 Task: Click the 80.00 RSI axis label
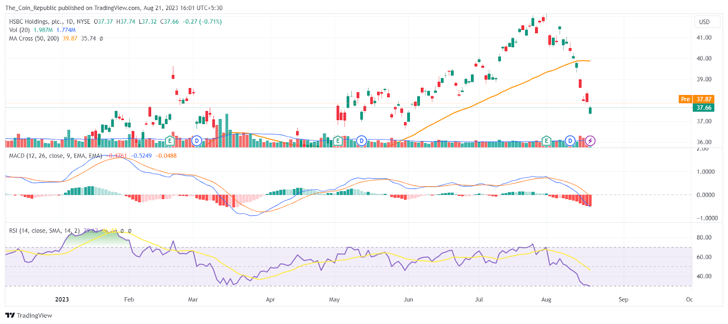704,238
